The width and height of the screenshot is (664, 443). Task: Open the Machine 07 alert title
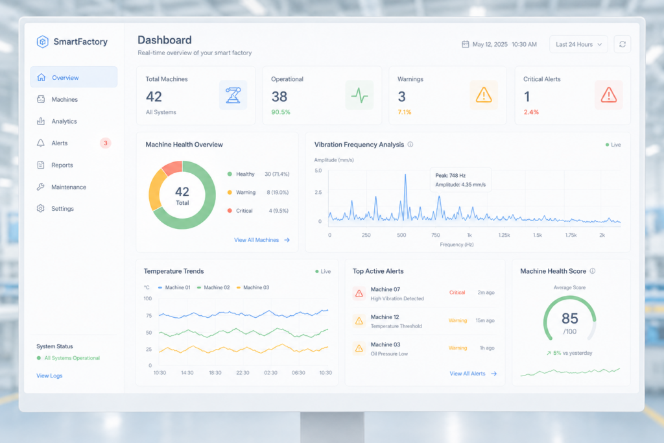tap(385, 289)
